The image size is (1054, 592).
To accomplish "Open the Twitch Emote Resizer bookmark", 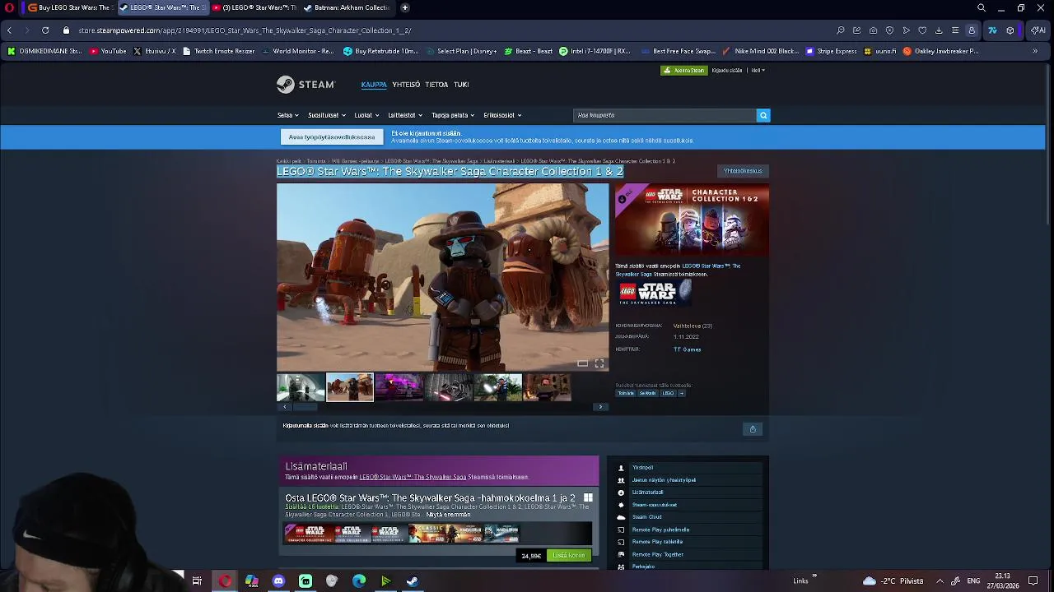I will [219, 51].
